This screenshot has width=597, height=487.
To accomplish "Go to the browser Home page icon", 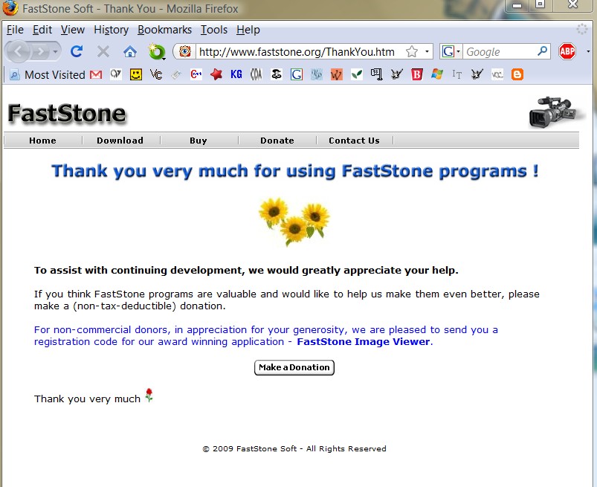I will click(130, 51).
